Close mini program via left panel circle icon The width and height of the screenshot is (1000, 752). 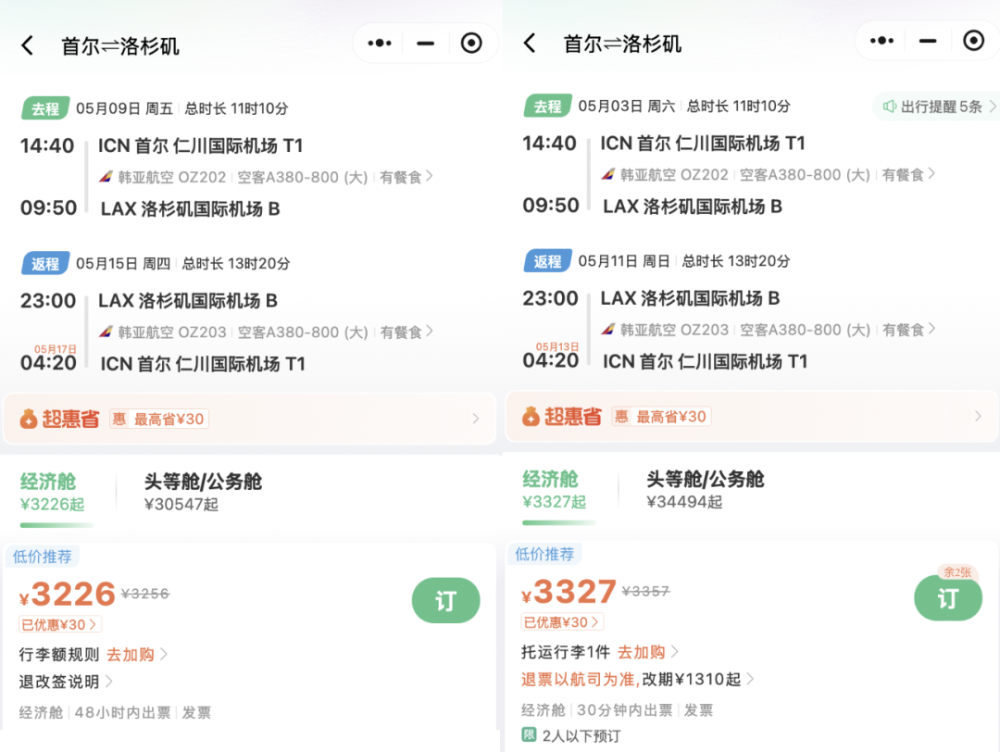point(471,44)
